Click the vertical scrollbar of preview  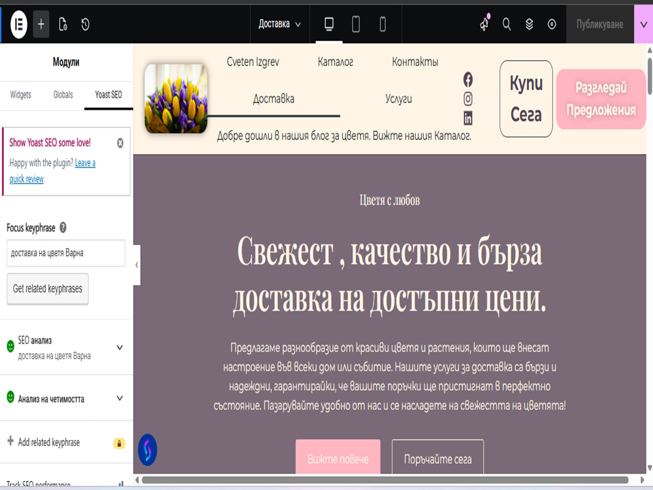[x=650, y=76]
